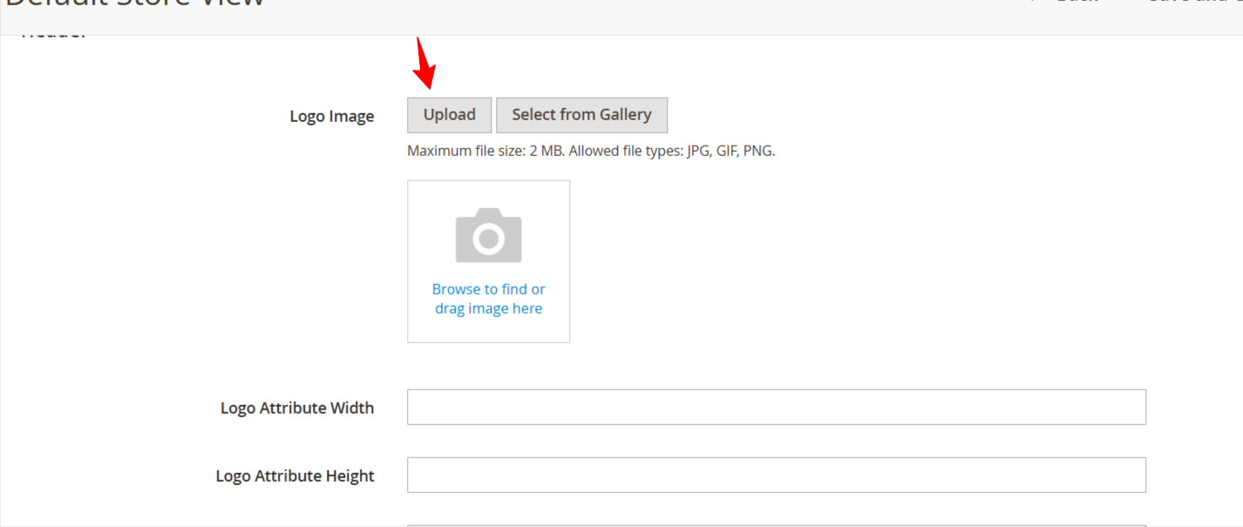The width and height of the screenshot is (1243, 527).
Task: Click the 'Allowed file types: JPG, GIF, PNG' text
Action: pos(672,151)
